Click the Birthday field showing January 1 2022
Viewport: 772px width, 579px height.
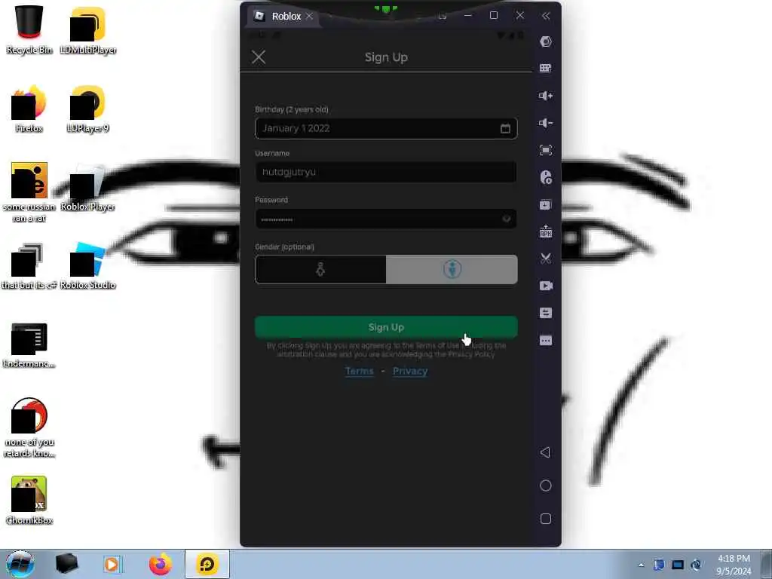pos(386,128)
